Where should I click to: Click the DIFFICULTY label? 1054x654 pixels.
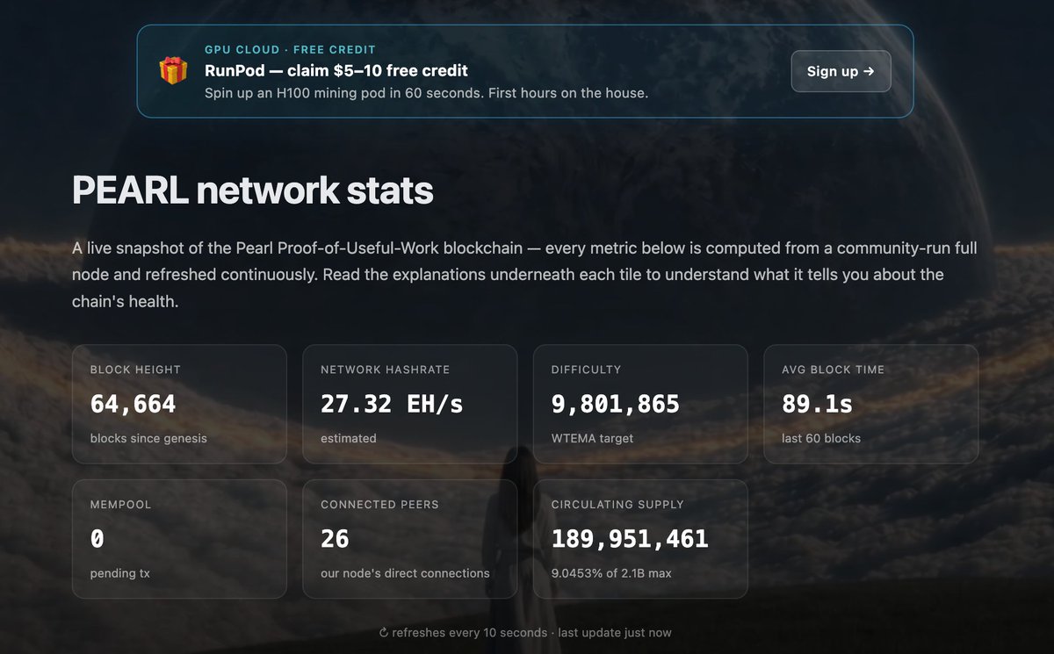[x=586, y=370]
